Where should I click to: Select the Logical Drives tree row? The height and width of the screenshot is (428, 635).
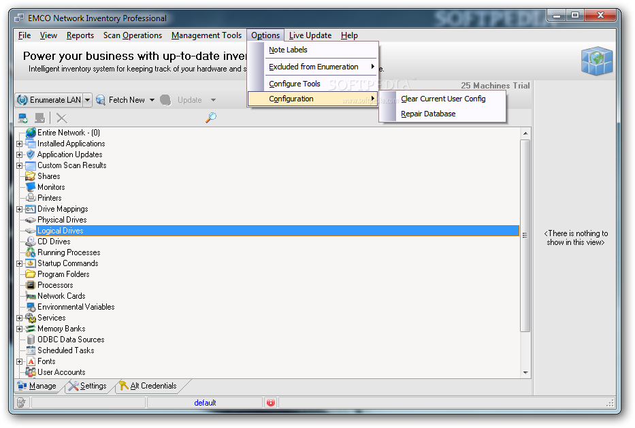[278, 231]
